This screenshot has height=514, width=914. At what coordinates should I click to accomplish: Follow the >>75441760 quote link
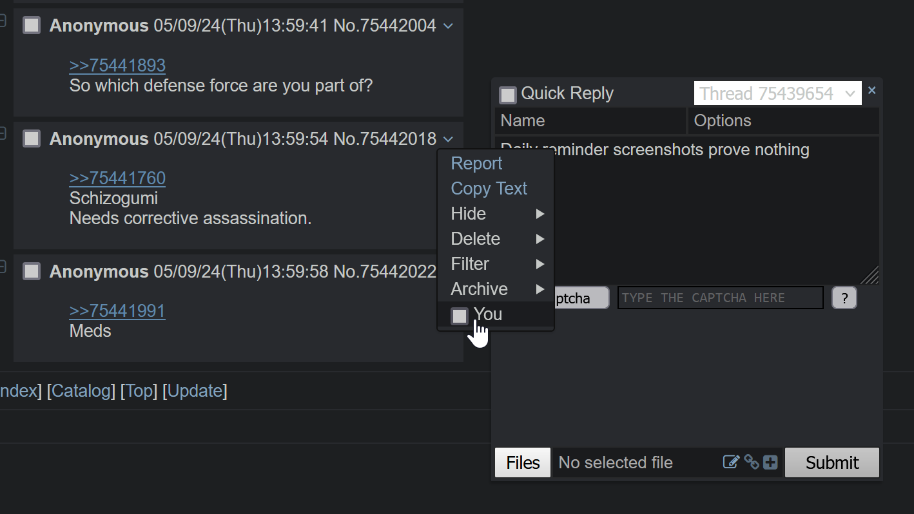pyautogui.click(x=117, y=178)
